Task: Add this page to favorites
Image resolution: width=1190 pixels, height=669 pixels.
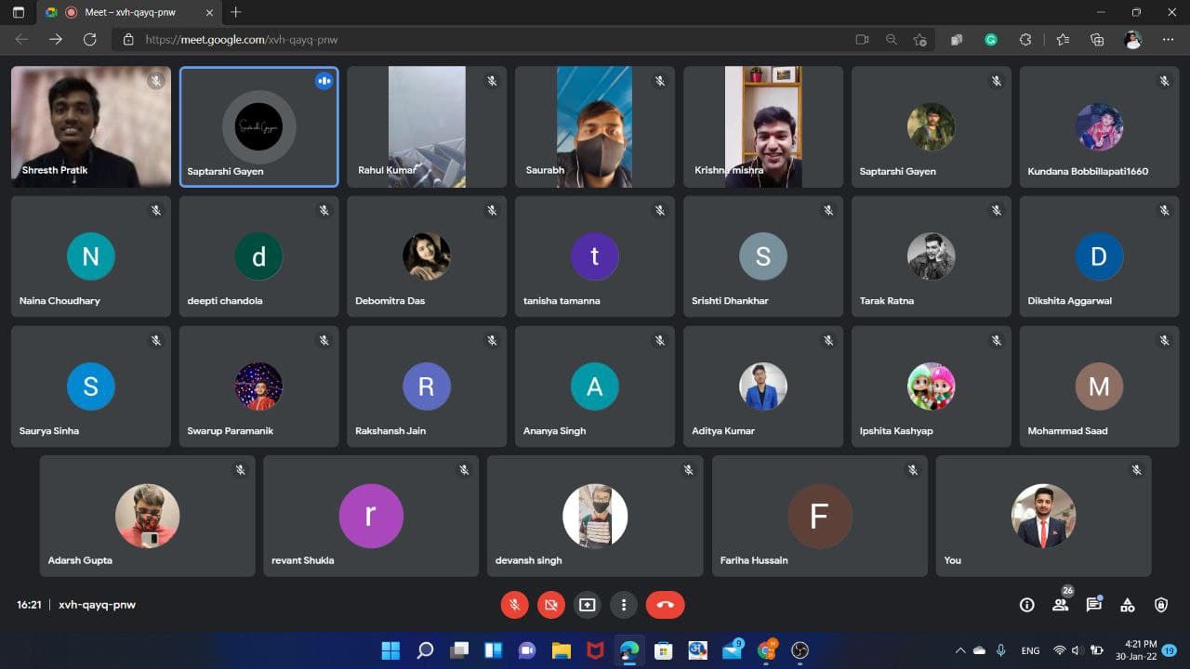Action: (919, 40)
